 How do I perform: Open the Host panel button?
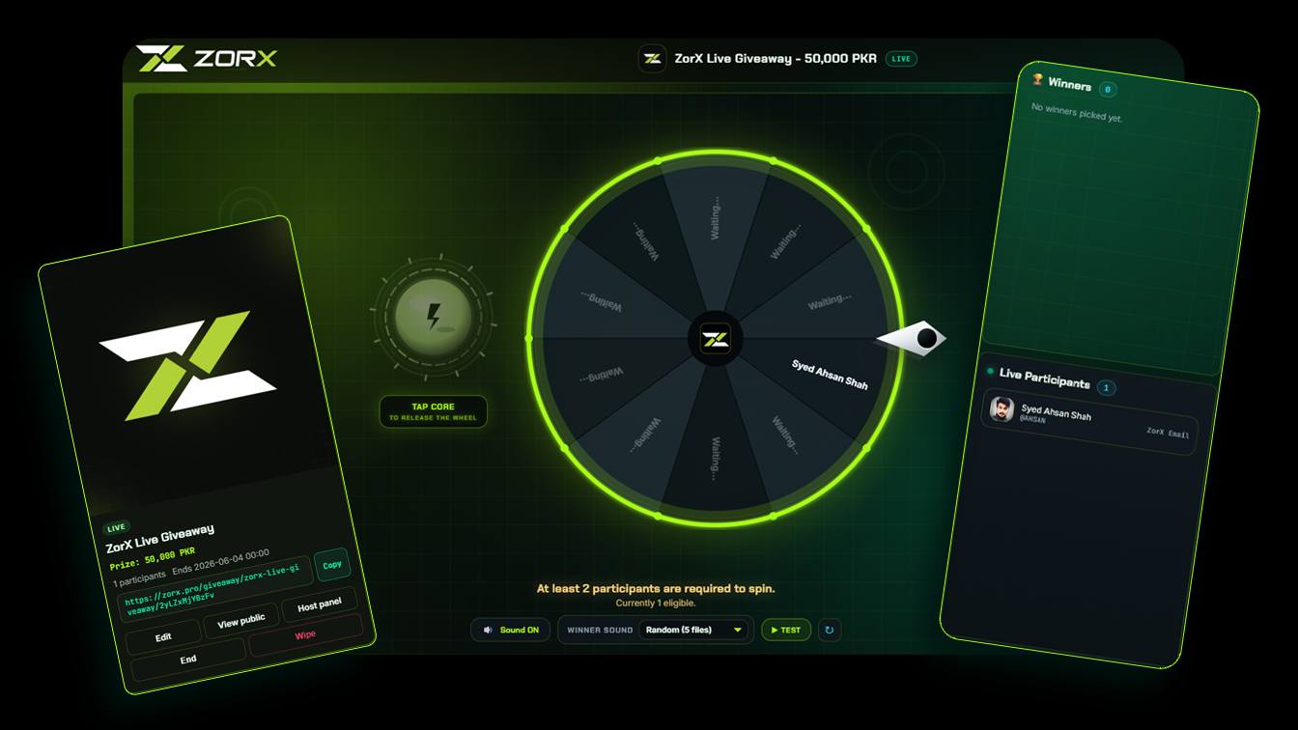320,605
